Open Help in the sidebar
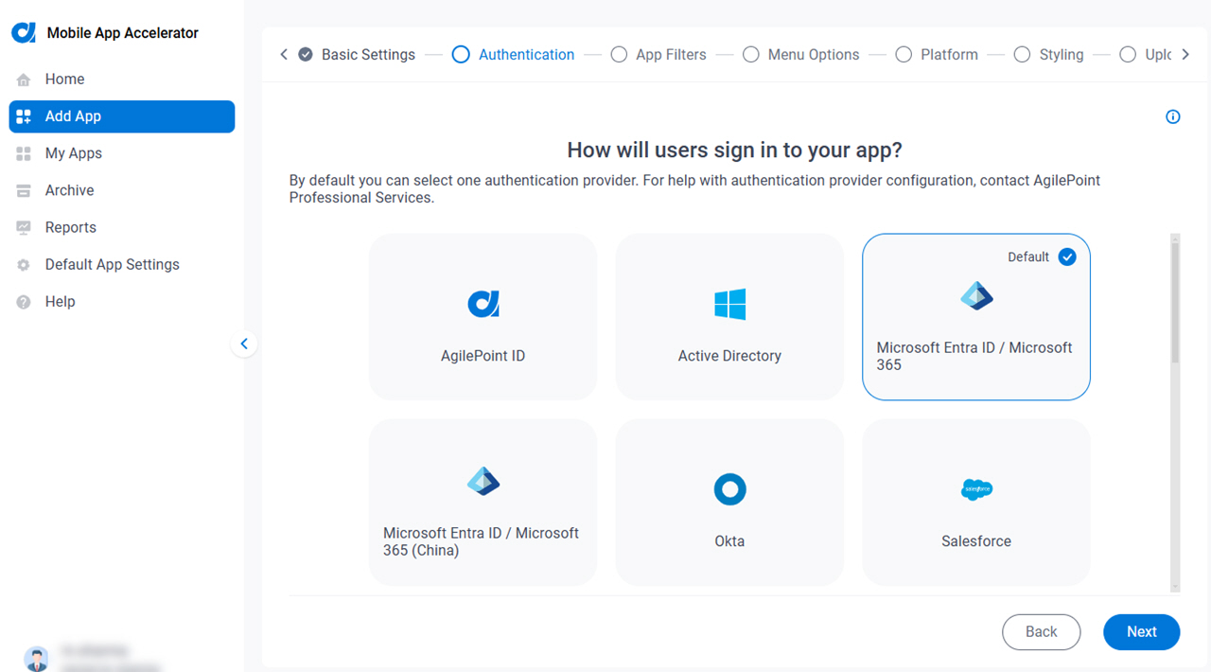The height and width of the screenshot is (672, 1211). click(122, 302)
